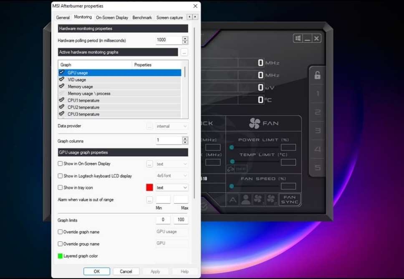This screenshot has height=279, width=404.
Task: Click the Fan Sync button
Action: pyautogui.click(x=290, y=200)
